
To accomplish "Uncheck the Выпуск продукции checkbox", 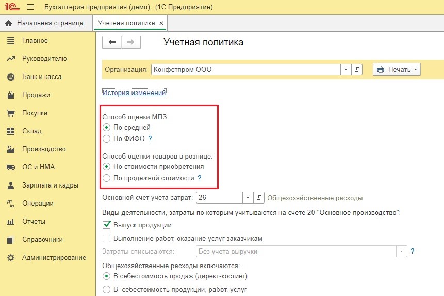I will [107, 225].
